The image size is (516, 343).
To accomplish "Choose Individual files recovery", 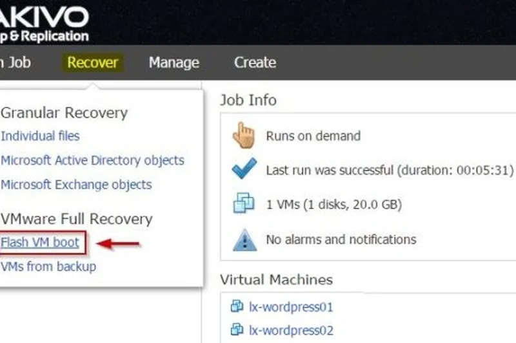I will [x=40, y=136].
